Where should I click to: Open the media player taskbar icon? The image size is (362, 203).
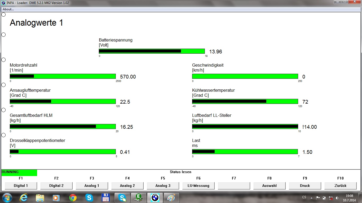point(56,198)
